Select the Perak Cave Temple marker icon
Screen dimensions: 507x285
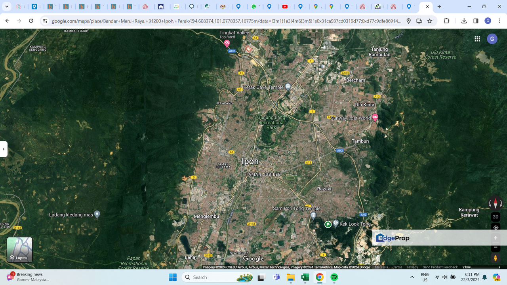[x=288, y=87]
